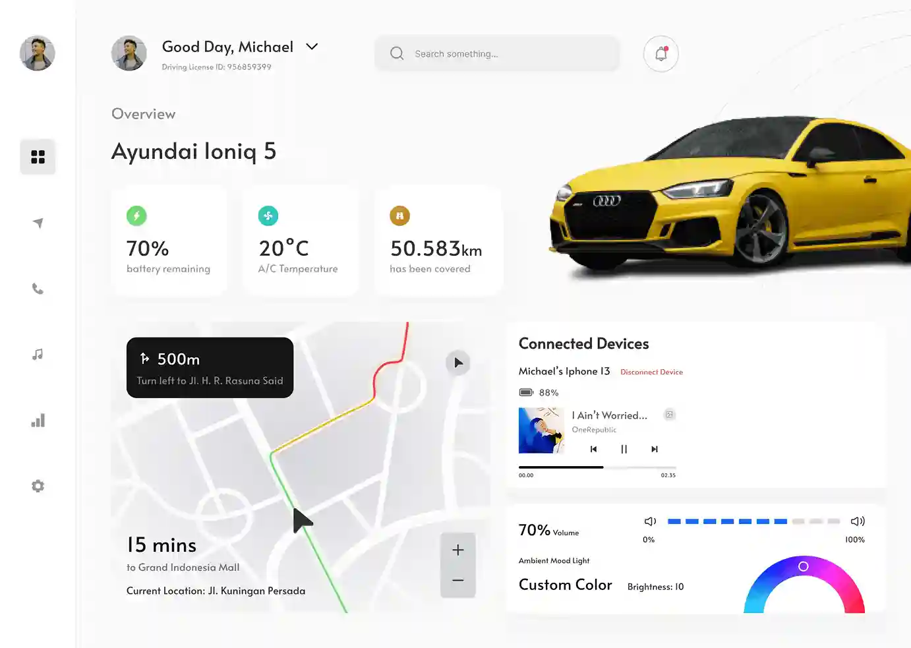Image resolution: width=911 pixels, height=648 pixels.
Task: Select the 70% battery remaining value
Action: coord(148,249)
